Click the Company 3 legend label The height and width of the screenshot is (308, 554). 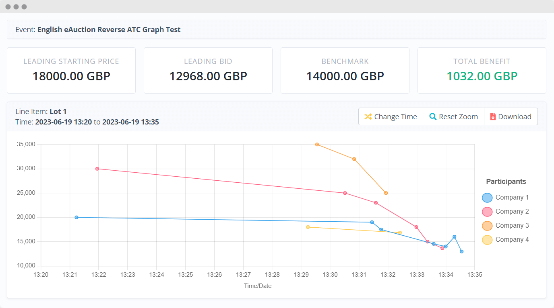(x=512, y=226)
